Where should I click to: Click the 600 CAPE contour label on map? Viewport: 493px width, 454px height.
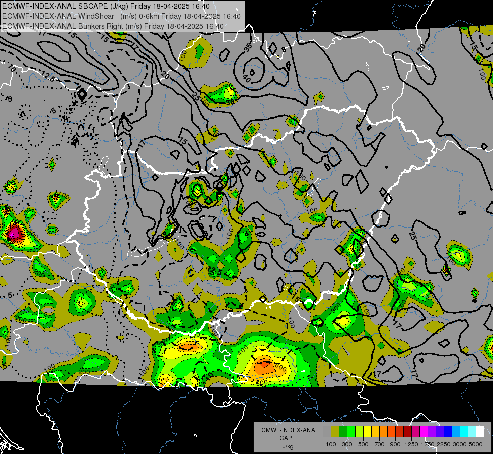pos(281,368)
